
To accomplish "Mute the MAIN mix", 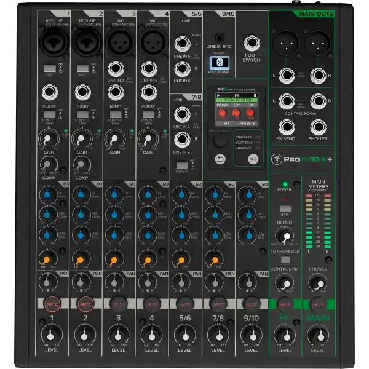I will coord(319,304).
